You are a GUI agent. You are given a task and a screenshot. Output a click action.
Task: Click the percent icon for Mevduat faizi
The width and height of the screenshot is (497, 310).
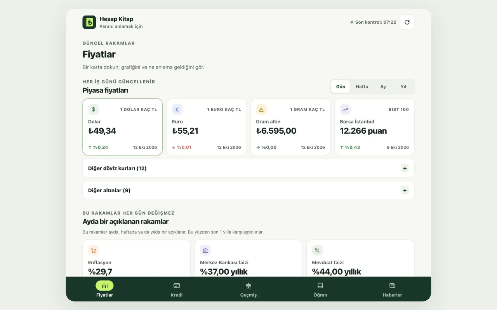click(x=317, y=250)
